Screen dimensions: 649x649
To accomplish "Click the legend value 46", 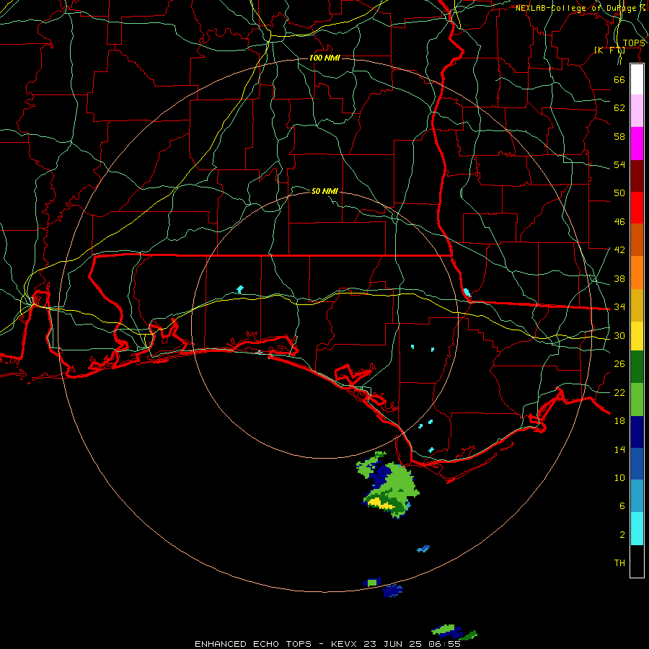I will tap(619, 222).
